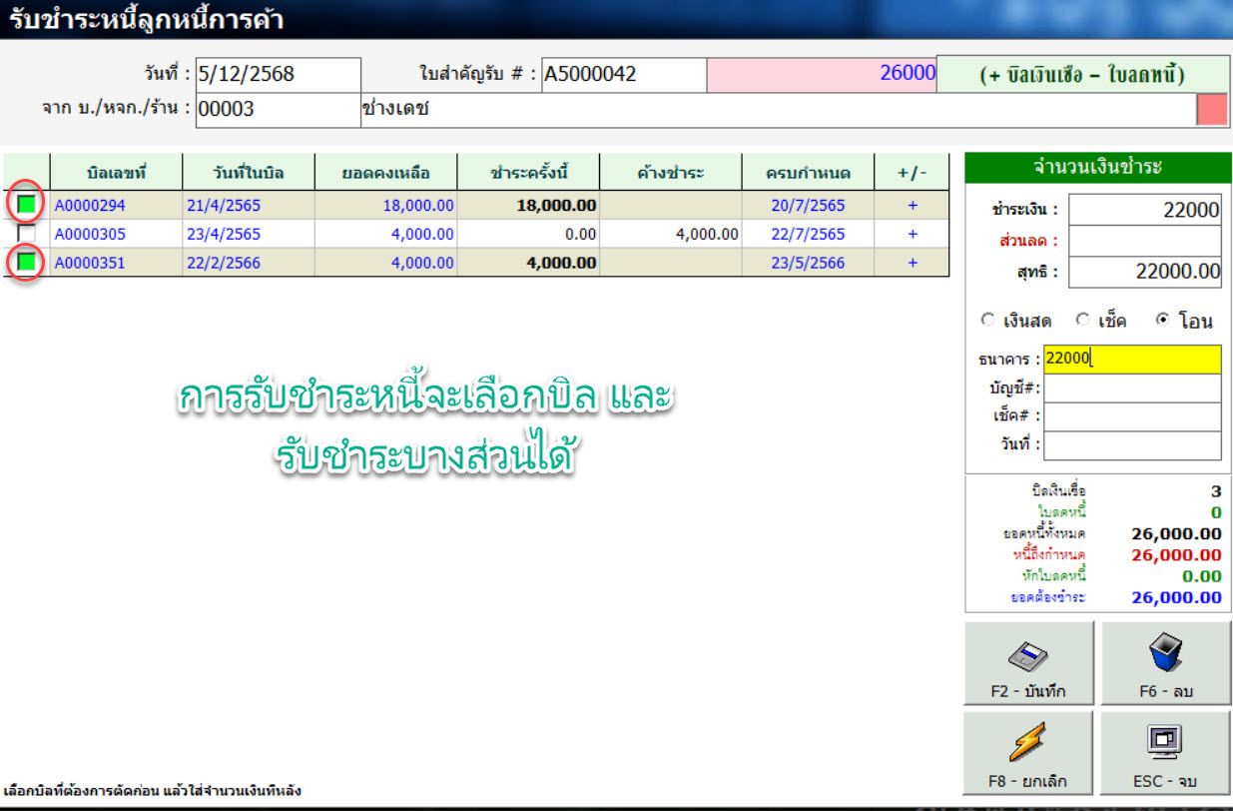Image resolution: width=1233 pixels, height=811 pixels.
Task: Uncheck the green checkbox for bill A0000294
Action: 27,205
